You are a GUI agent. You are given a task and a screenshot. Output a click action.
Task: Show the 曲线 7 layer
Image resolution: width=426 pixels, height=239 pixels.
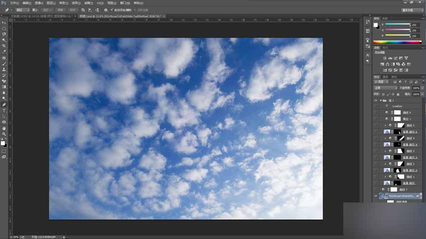point(375,189)
